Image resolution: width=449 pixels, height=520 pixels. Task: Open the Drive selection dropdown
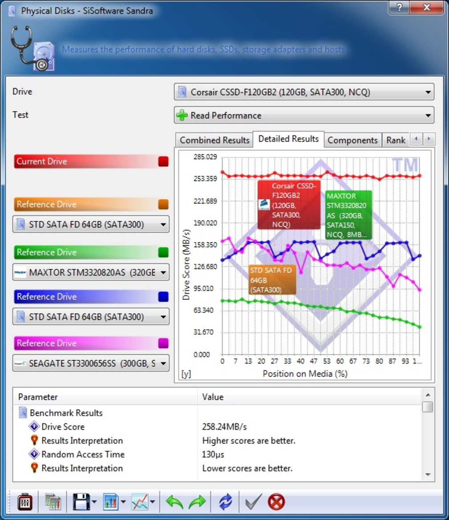(304, 92)
